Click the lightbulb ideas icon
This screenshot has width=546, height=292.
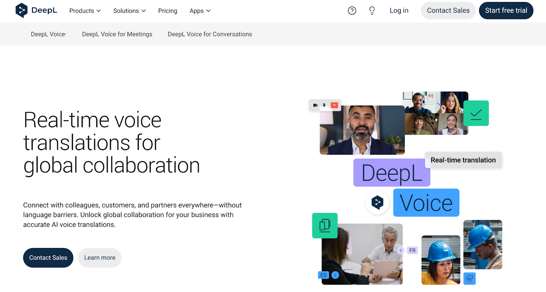(x=372, y=11)
